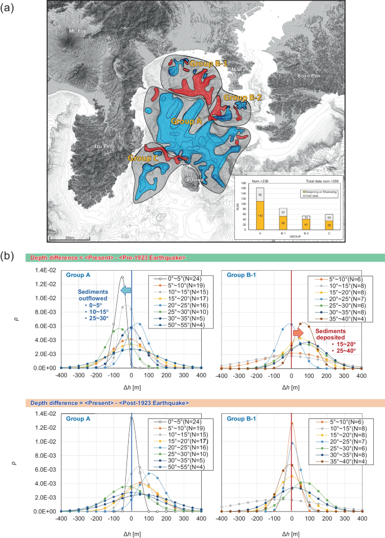Screen dimensions: 385x538
Task: Click the orange '<Post-1923 Earthquake>' depth difference banner
Action: point(205,403)
